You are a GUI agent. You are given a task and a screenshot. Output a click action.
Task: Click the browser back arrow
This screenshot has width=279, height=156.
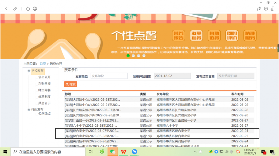(6, 9)
